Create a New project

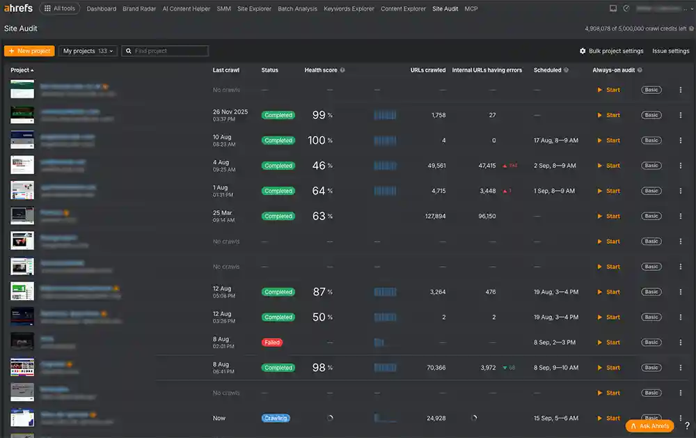[x=29, y=51]
